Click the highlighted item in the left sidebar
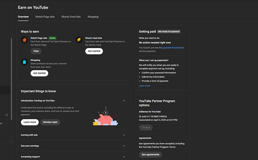Screen dimensions: 258x160 [x=5, y=90]
